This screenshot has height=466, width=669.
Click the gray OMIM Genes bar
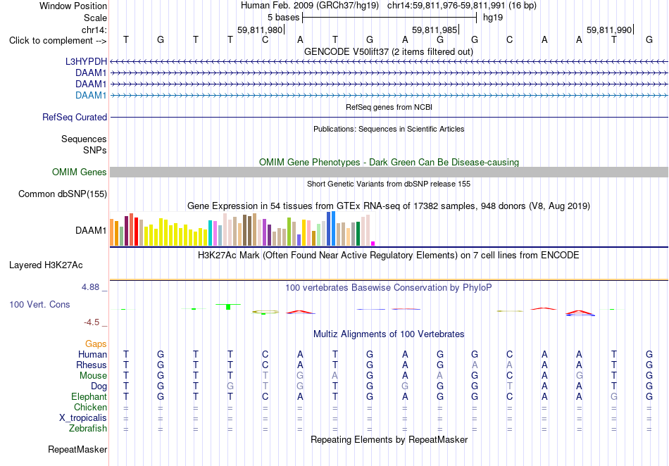[389, 172]
